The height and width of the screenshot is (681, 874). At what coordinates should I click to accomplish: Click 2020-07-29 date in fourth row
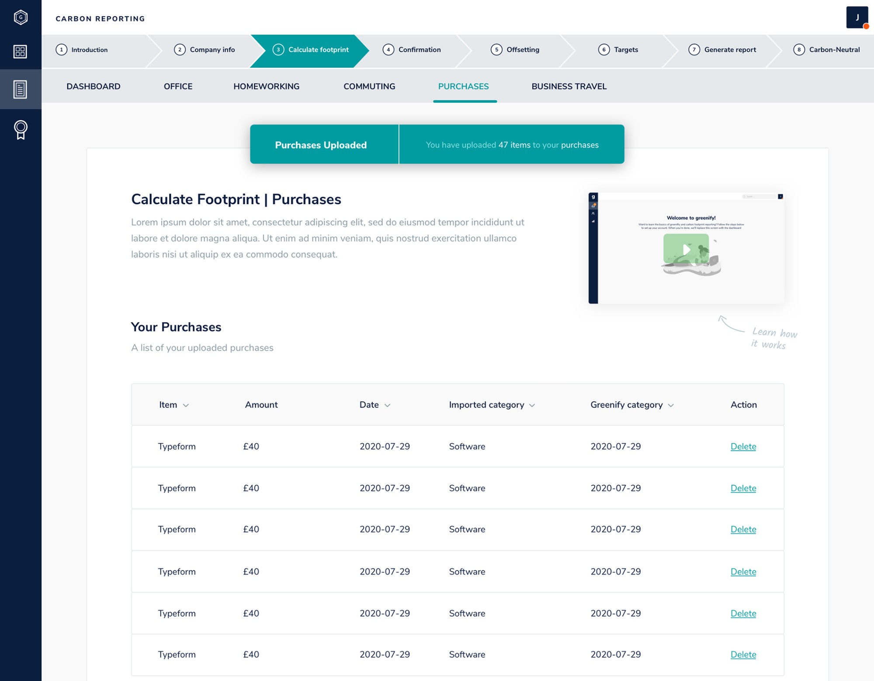coord(385,572)
